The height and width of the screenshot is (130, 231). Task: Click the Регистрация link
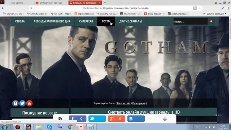(139, 103)
